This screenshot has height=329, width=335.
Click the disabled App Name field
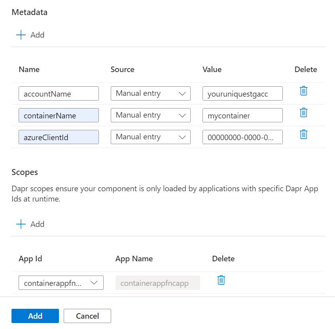click(157, 283)
